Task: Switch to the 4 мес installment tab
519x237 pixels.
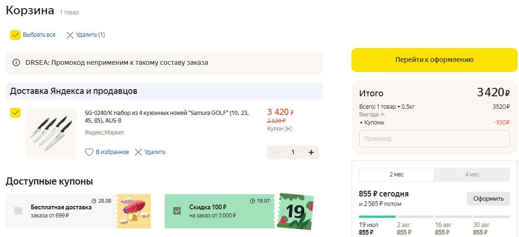Action: click(x=472, y=175)
